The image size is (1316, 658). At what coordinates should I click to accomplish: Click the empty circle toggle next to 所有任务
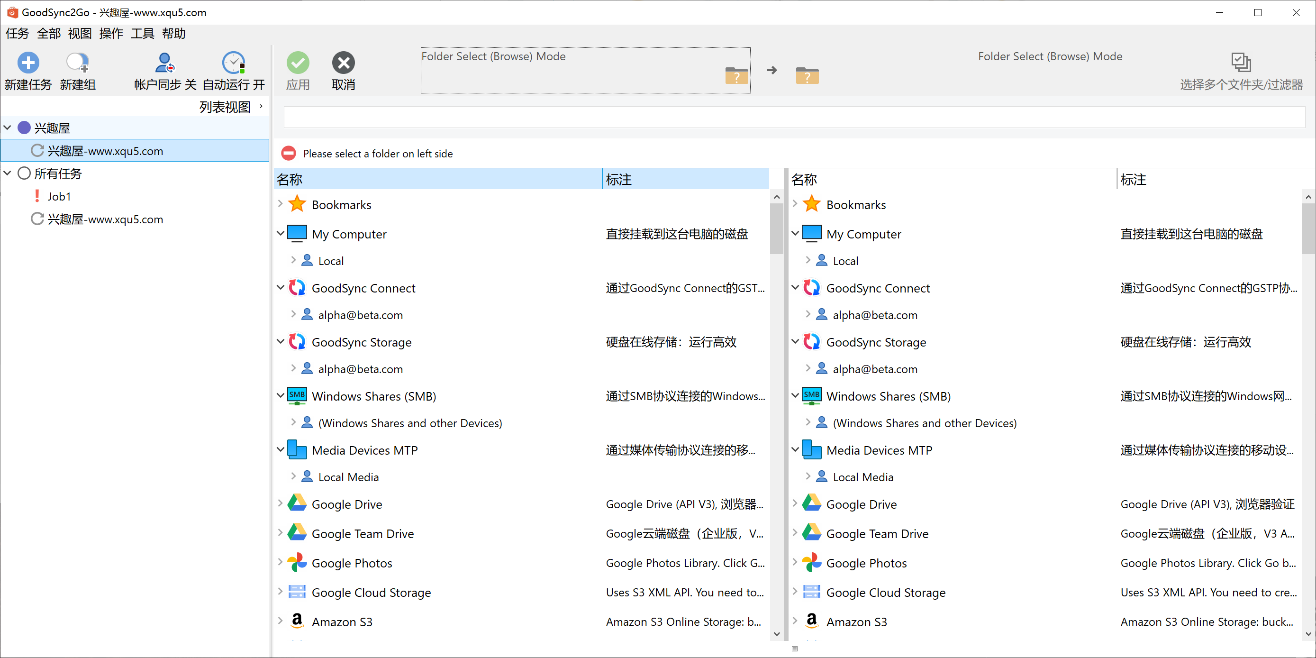pyautogui.click(x=24, y=173)
